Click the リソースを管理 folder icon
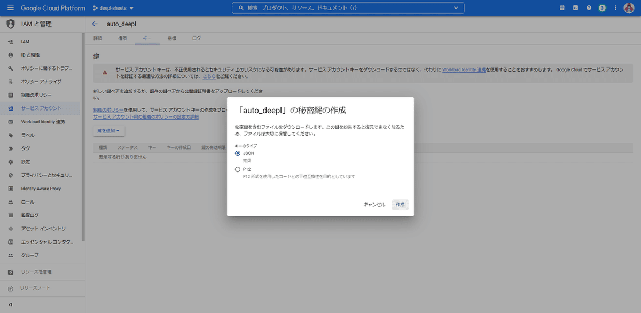This screenshot has height=313, width=641. tap(11, 272)
